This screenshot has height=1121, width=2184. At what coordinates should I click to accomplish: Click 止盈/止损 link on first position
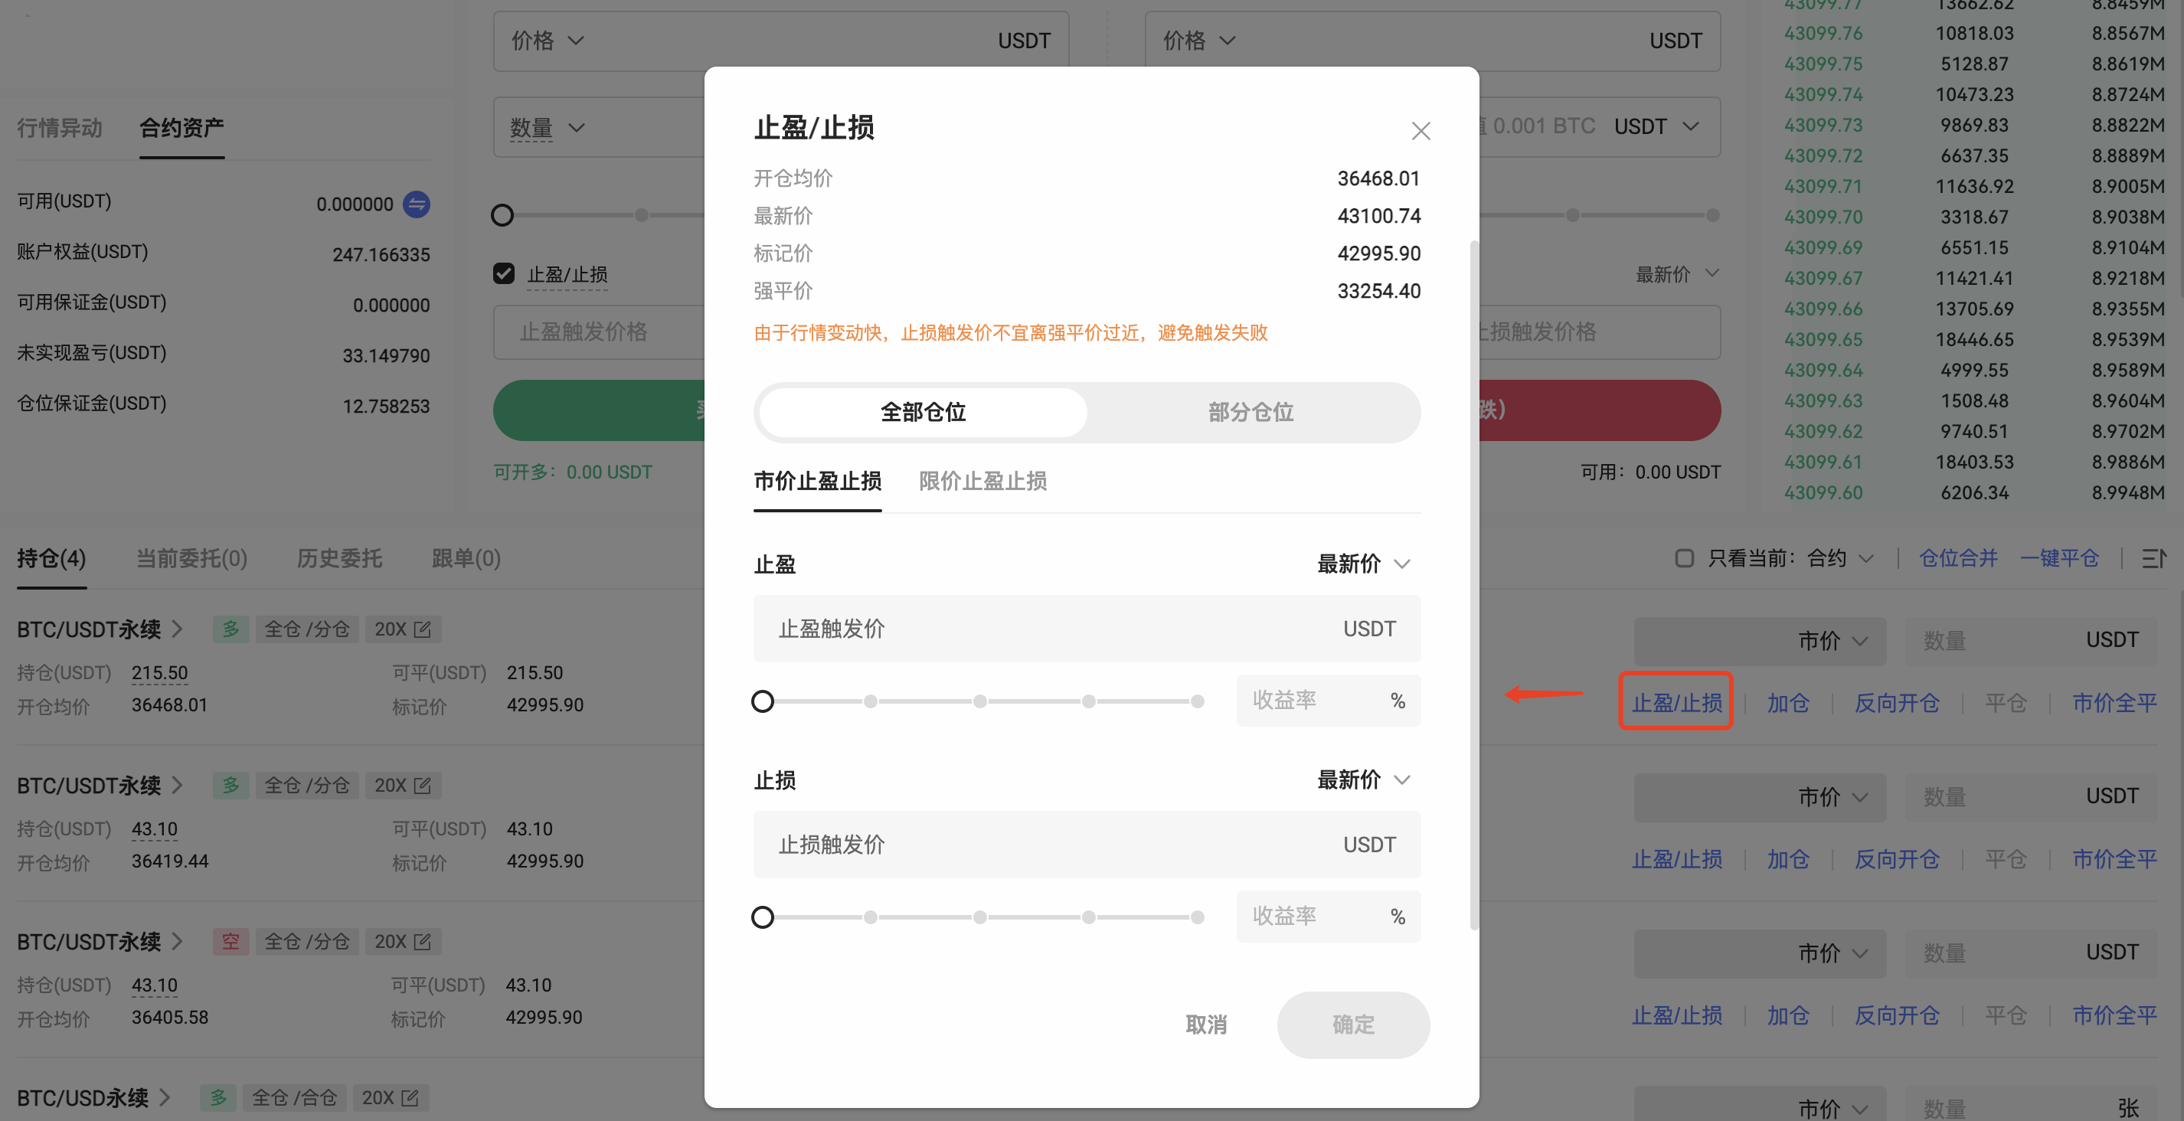click(x=1676, y=702)
